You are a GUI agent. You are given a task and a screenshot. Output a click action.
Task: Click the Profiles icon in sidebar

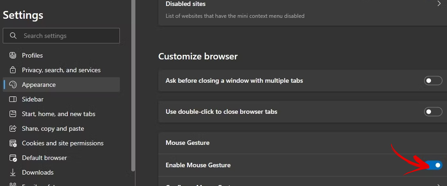click(x=13, y=55)
